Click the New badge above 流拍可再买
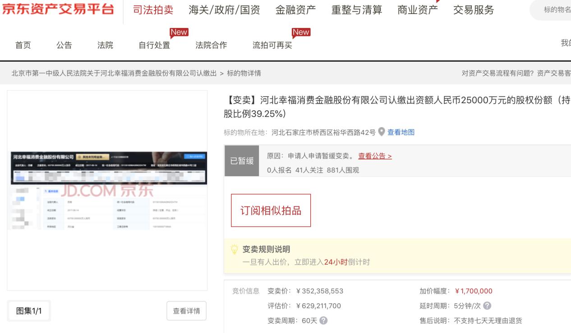 click(301, 32)
